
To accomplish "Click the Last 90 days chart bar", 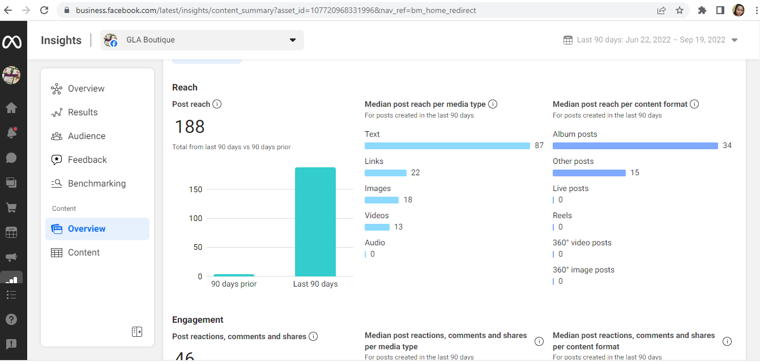I will click(315, 222).
